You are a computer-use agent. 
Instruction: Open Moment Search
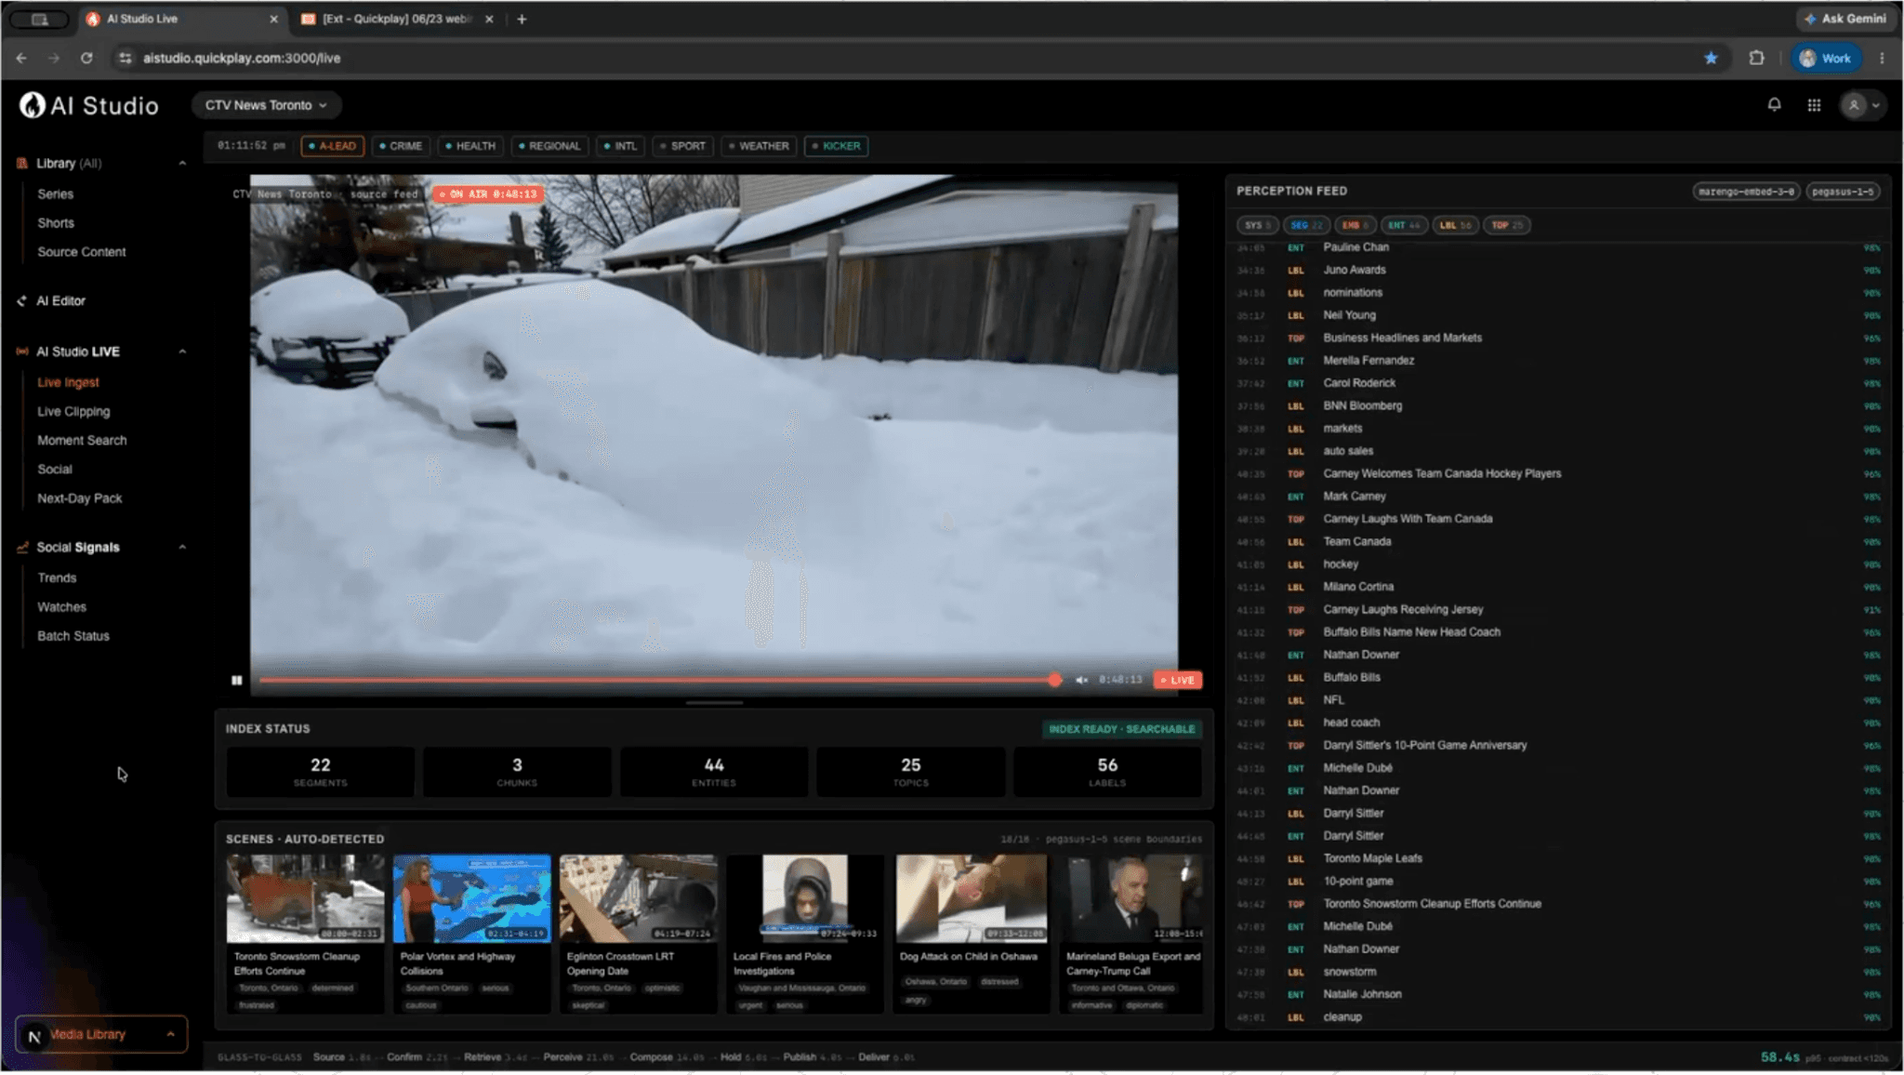click(x=82, y=440)
